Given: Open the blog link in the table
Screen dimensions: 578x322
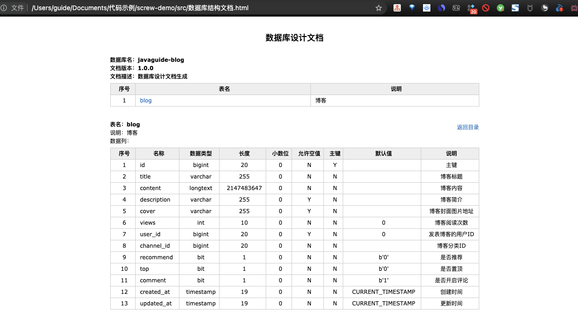Looking at the screenshot, I should (145, 100).
